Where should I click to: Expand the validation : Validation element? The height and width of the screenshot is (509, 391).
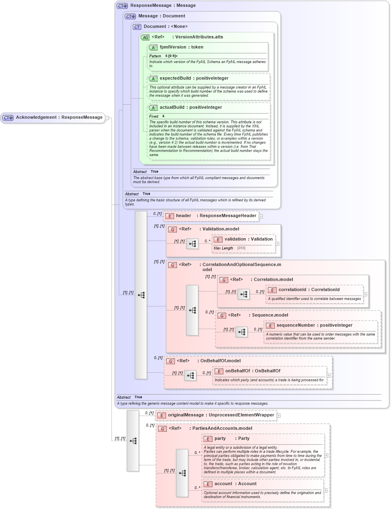[x=277, y=244]
